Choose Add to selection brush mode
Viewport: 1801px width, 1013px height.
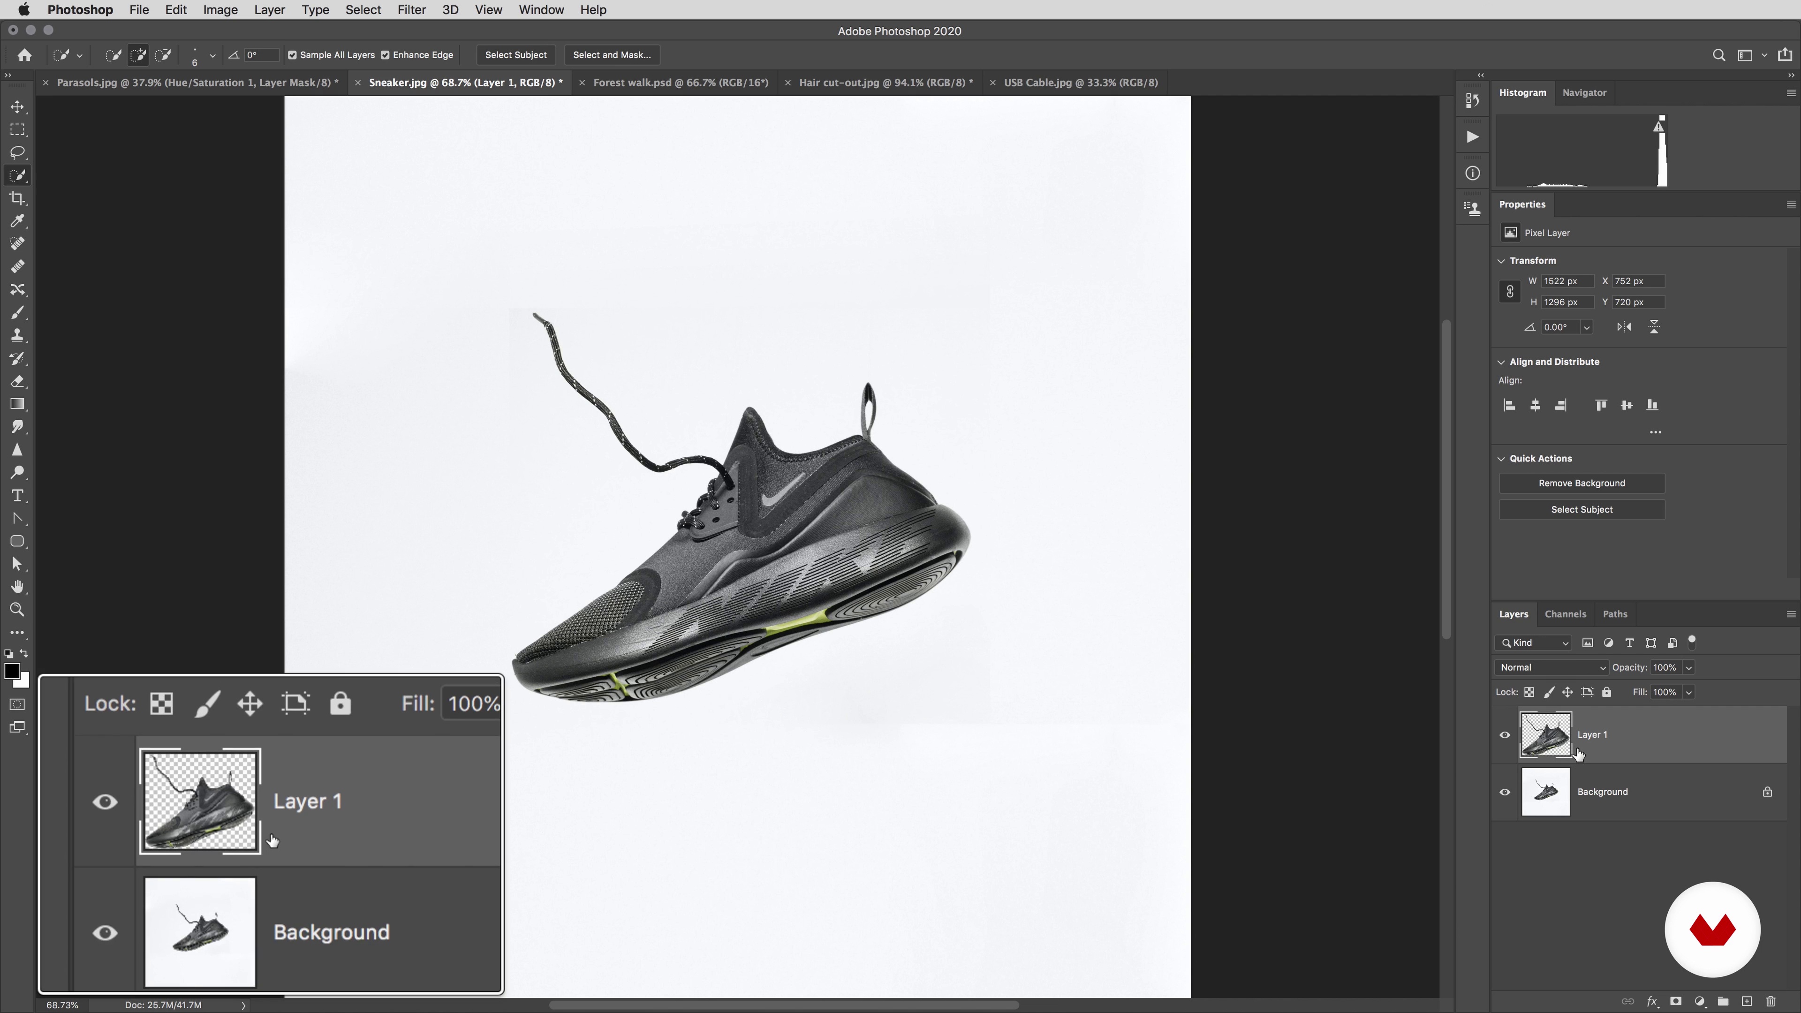(x=138, y=54)
